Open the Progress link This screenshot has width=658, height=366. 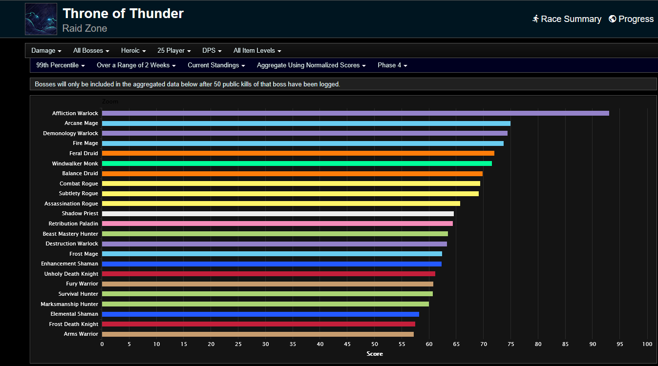(x=631, y=19)
